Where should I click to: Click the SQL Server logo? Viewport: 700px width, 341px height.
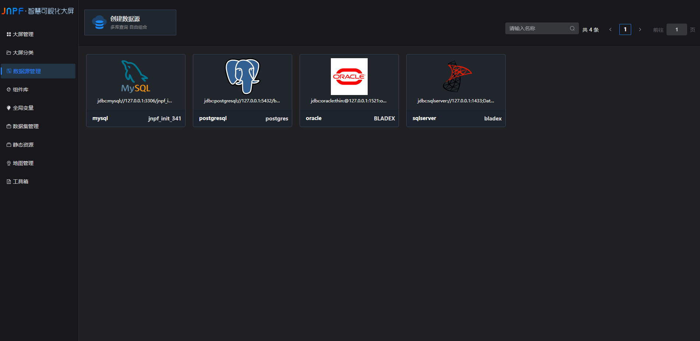(457, 76)
